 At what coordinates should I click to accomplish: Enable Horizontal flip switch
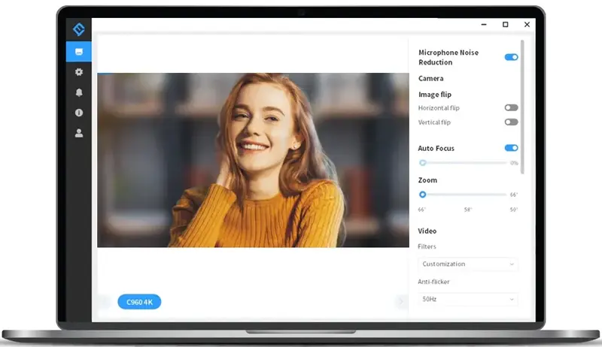tap(511, 108)
